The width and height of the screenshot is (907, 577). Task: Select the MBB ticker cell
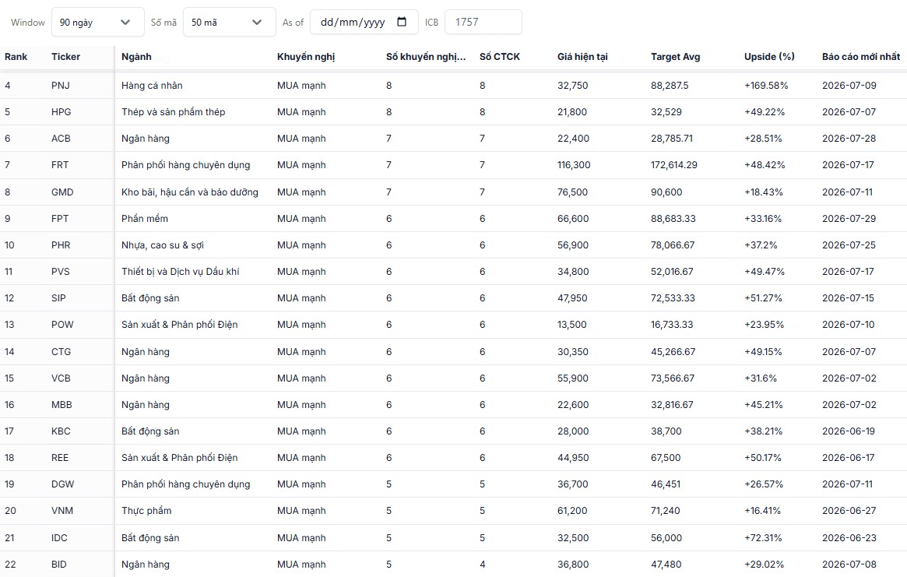(62, 405)
